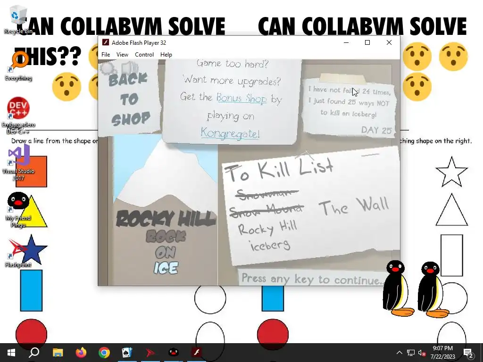Close the Adobe Flash Player window
Image resolution: width=483 pixels, height=362 pixels.
point(389,42)
